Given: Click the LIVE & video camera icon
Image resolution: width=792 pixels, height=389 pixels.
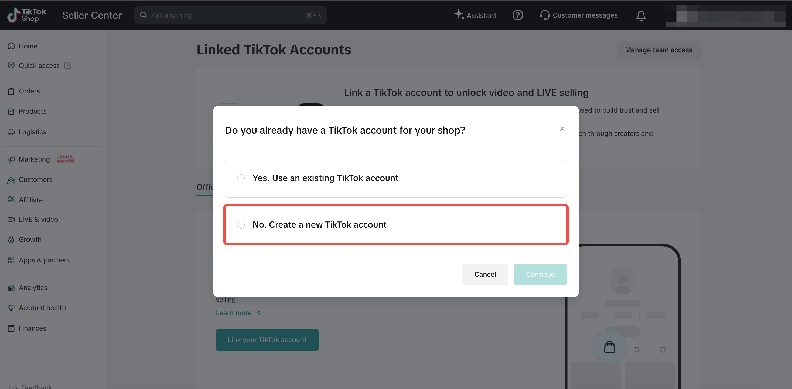Looking at the screenshot, I should [11, 220].
